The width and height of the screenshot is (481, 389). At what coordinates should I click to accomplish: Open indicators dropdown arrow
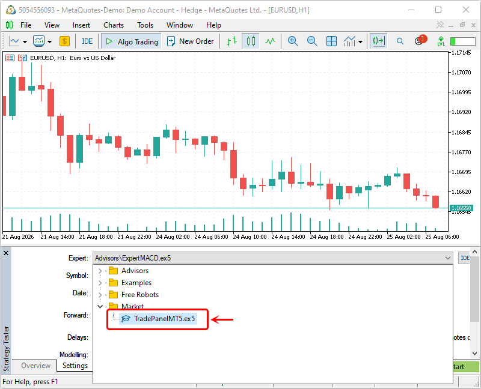(360, 41)
